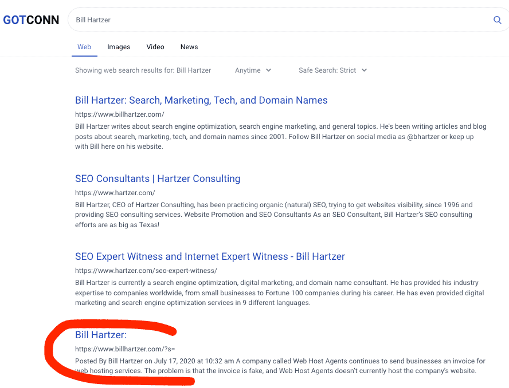Open the News tab
The image size is (509, 388).
[189, 47]
